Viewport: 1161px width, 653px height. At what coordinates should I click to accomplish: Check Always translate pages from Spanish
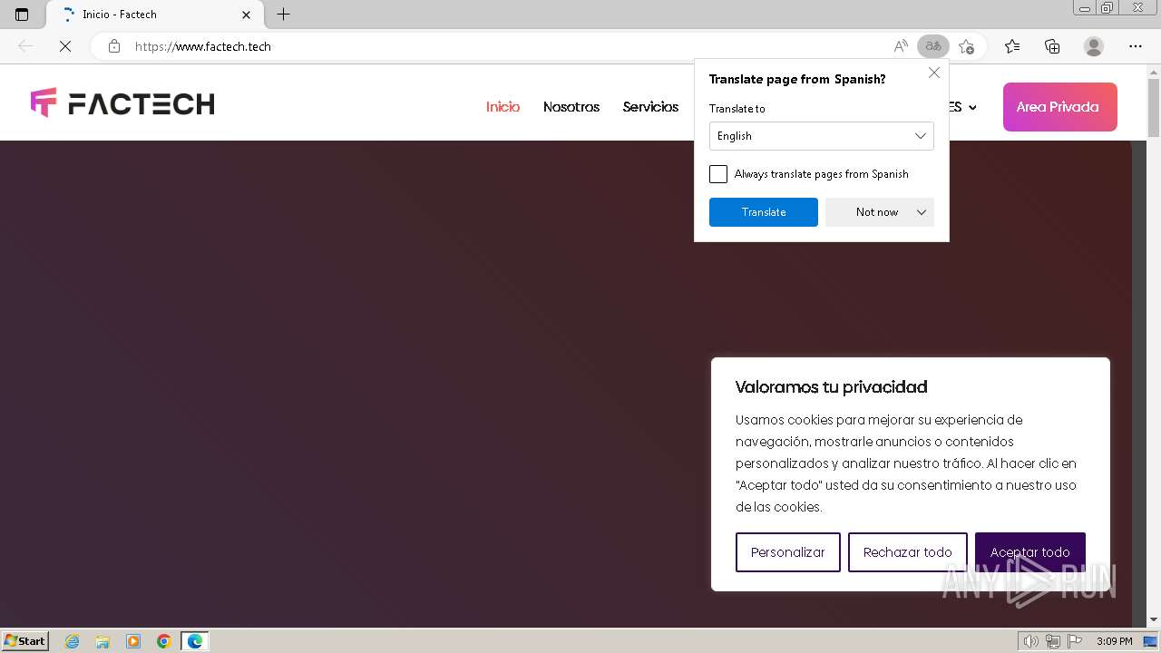(x=718, y=174)
